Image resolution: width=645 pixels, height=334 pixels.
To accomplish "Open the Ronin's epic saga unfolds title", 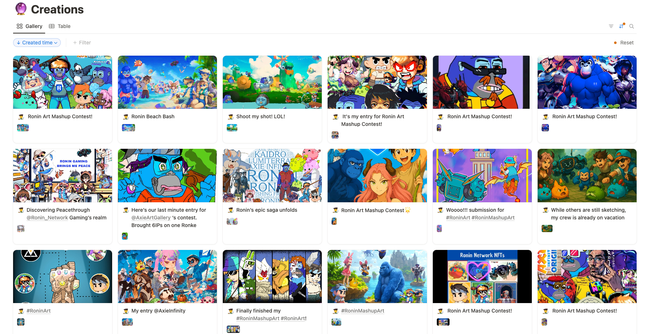I will (x=267, y=210).
